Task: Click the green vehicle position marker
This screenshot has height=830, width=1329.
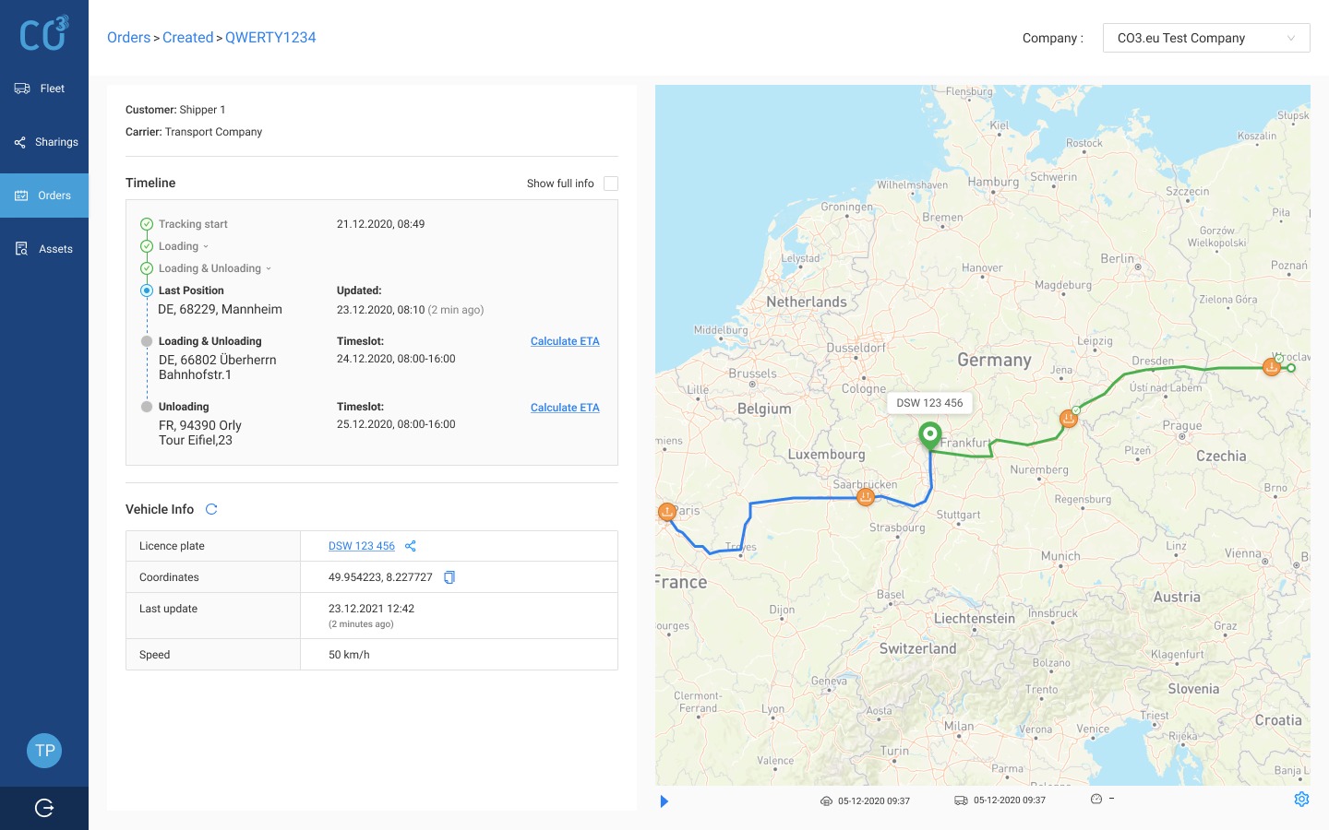Action: 930,435
